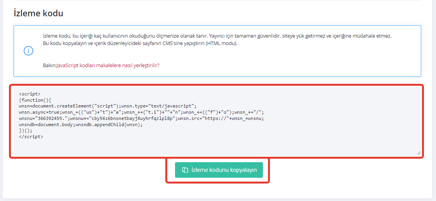Click the code line starting 'wnsn.async=true'

pos(141,112)
